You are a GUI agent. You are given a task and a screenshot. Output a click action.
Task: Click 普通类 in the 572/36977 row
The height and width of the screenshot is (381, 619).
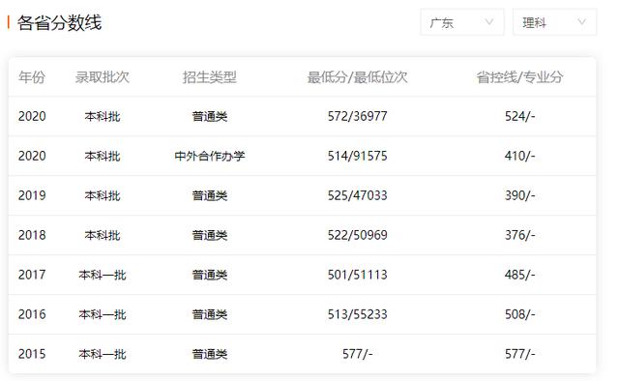210,116
